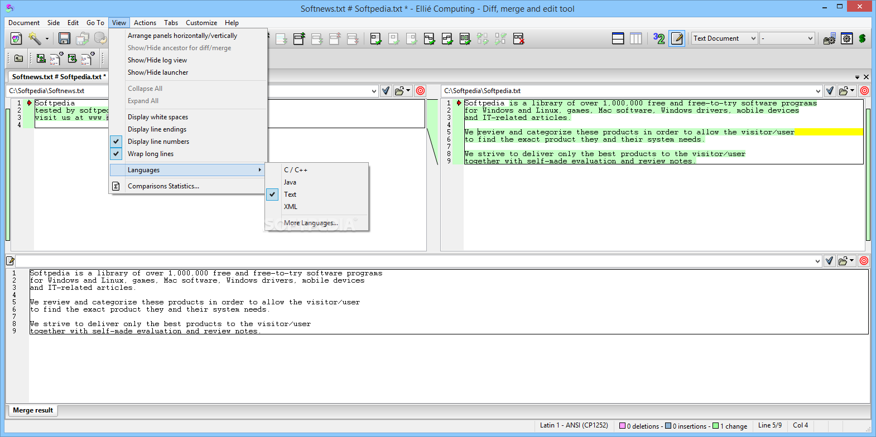The height and width of the screenshot is (437, 876).
Task: Open the Tabs menu
Action: (x=171, y=23)
